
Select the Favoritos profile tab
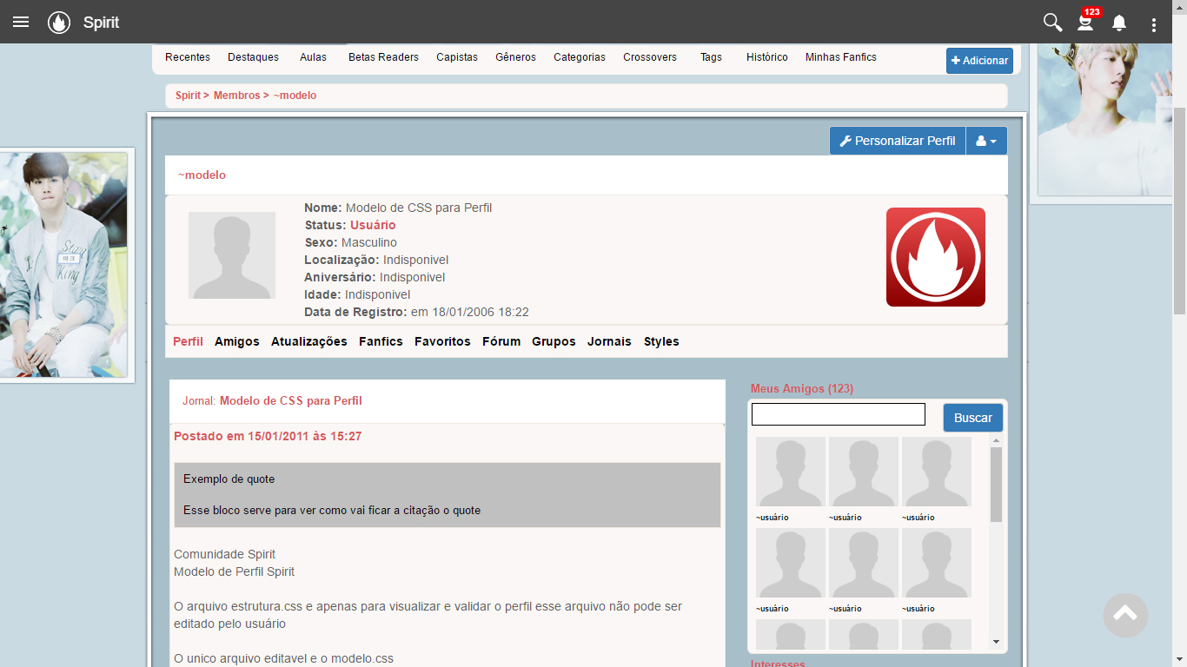point(442,341)
